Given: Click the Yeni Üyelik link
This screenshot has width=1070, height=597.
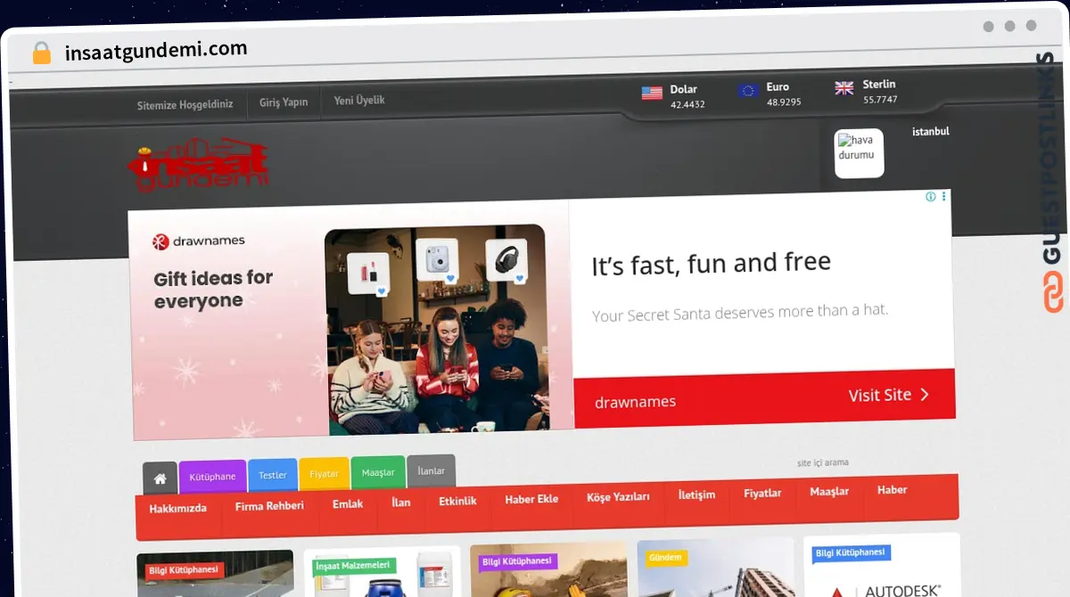Looking at the screenshot, I should click(359, 101).
